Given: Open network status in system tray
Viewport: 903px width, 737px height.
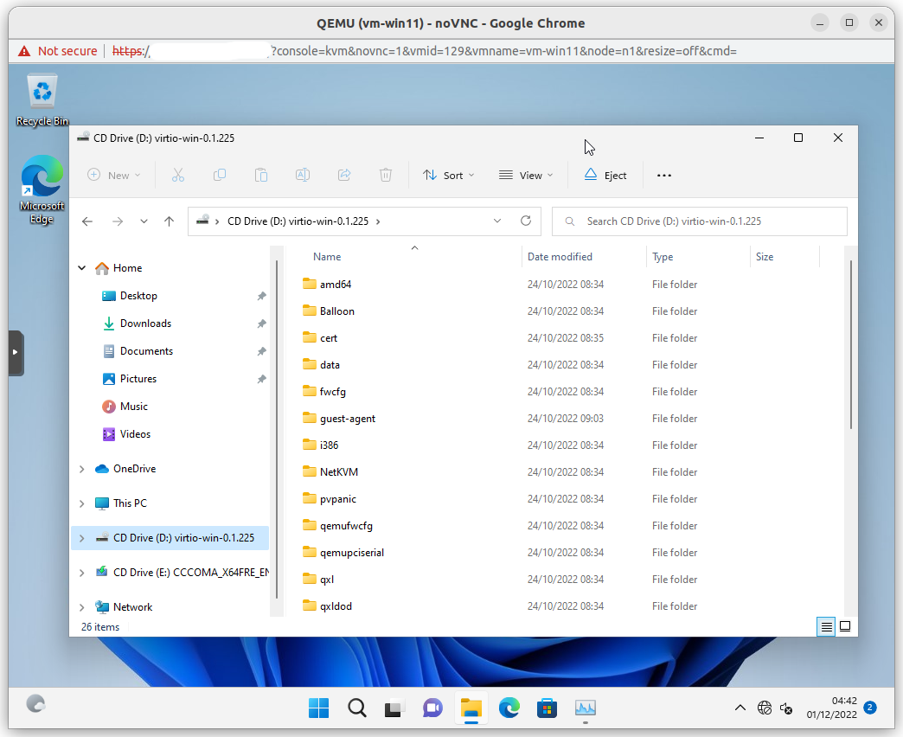Looking at the screenshot, I should pos(765,708).
